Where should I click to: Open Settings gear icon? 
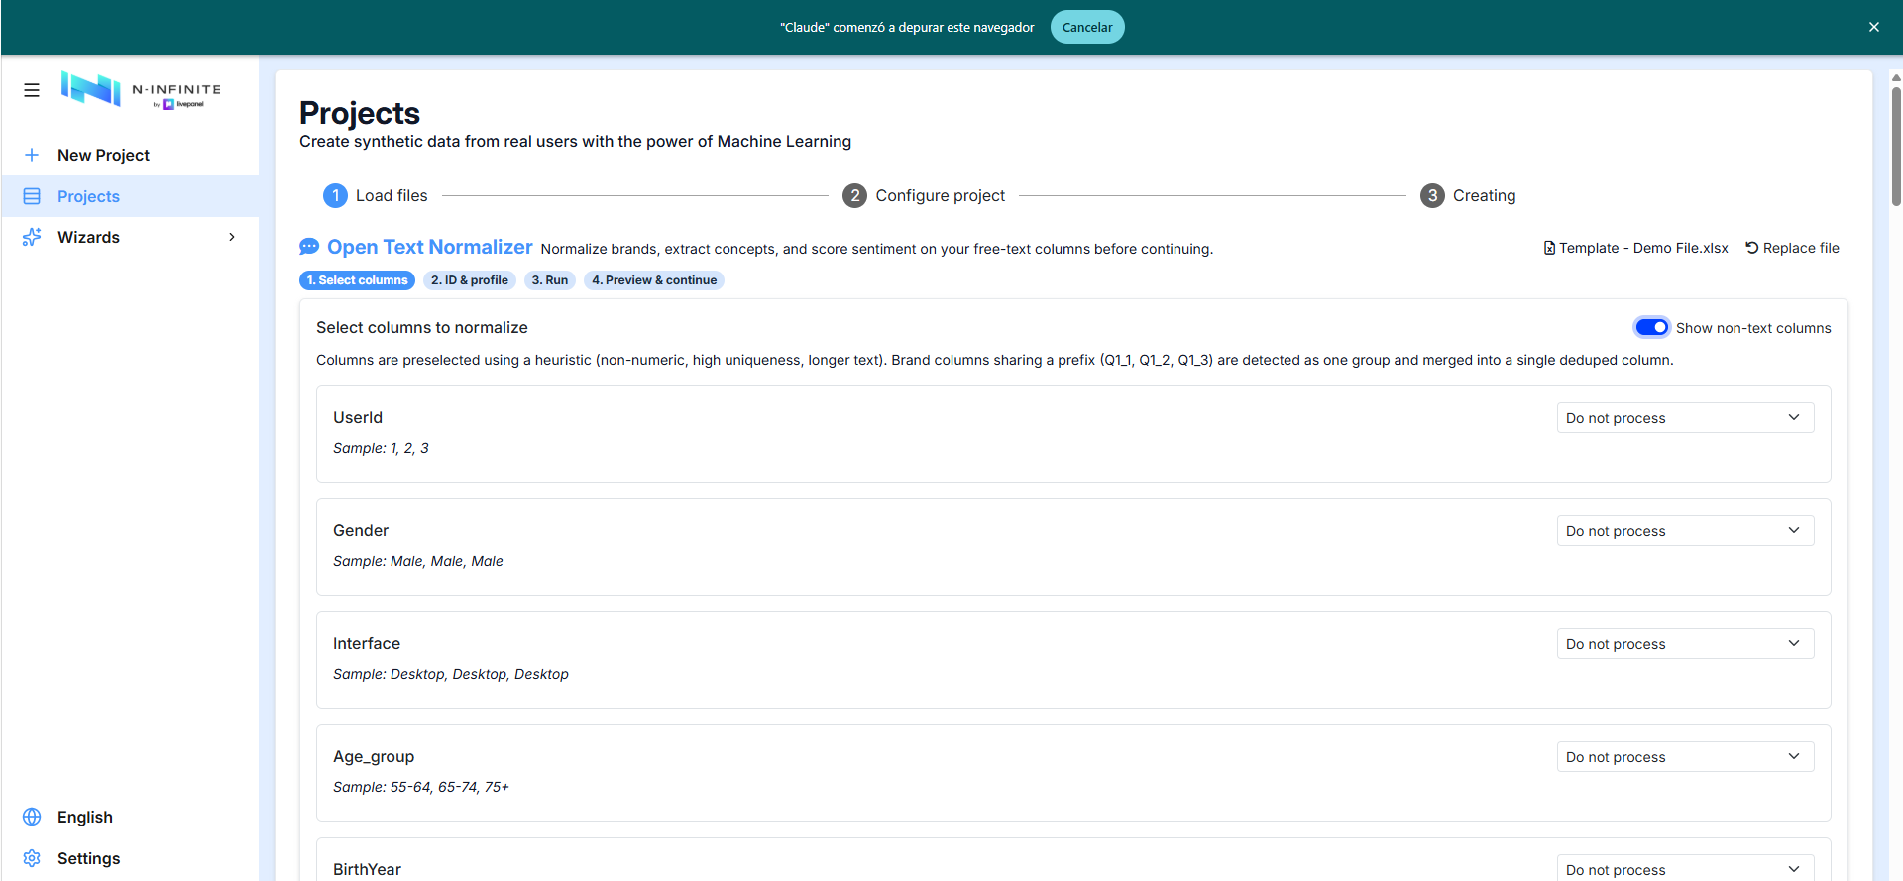32,858
